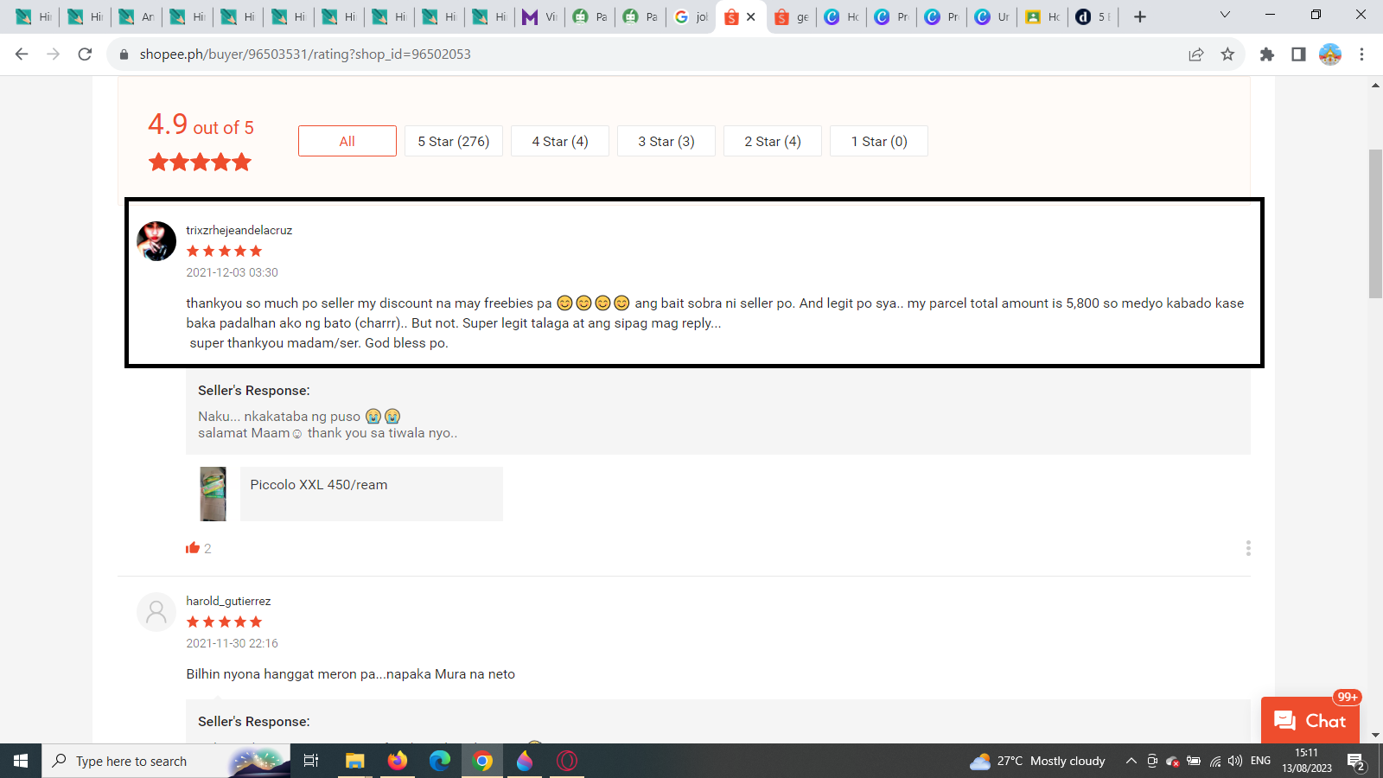Viewport: 1383px width, 778px height.
Task: Open harold_gutierrez's default avatar
Action: pos(156,612)
